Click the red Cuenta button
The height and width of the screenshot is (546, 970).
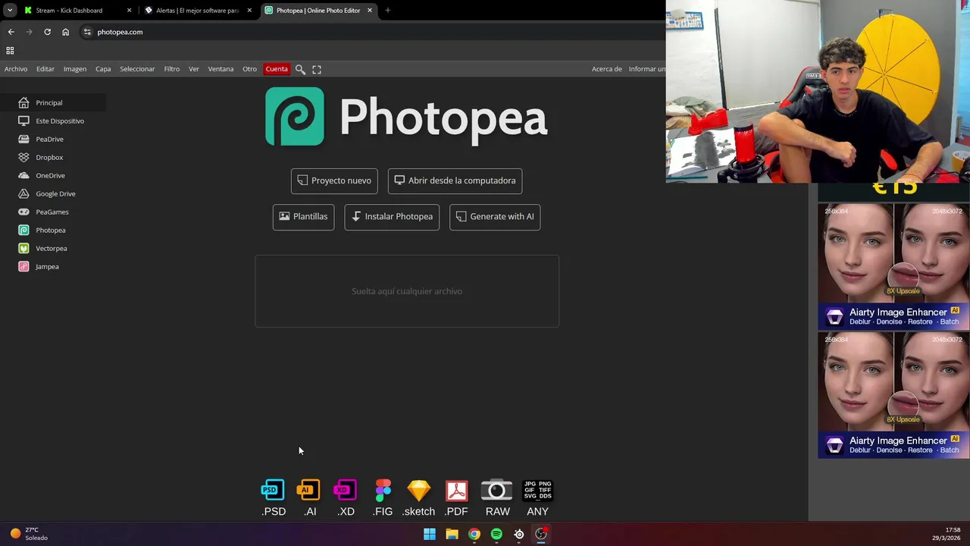pos(277,69)
